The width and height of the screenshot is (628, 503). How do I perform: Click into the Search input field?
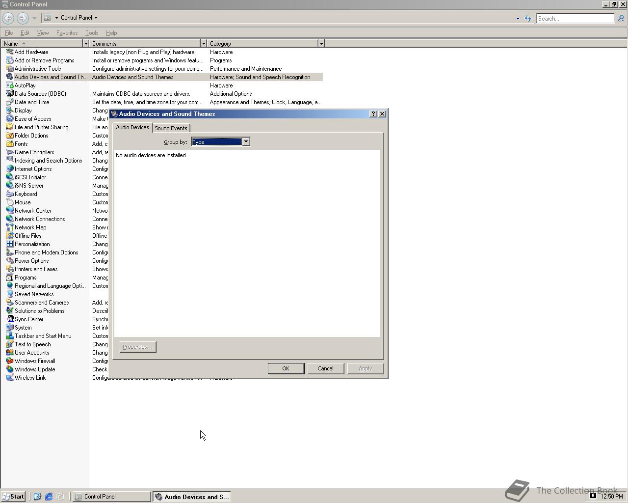[x=575, y=18]
